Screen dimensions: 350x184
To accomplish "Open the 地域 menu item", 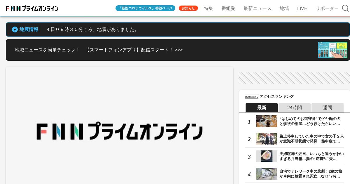I will [x=284, y=8].
